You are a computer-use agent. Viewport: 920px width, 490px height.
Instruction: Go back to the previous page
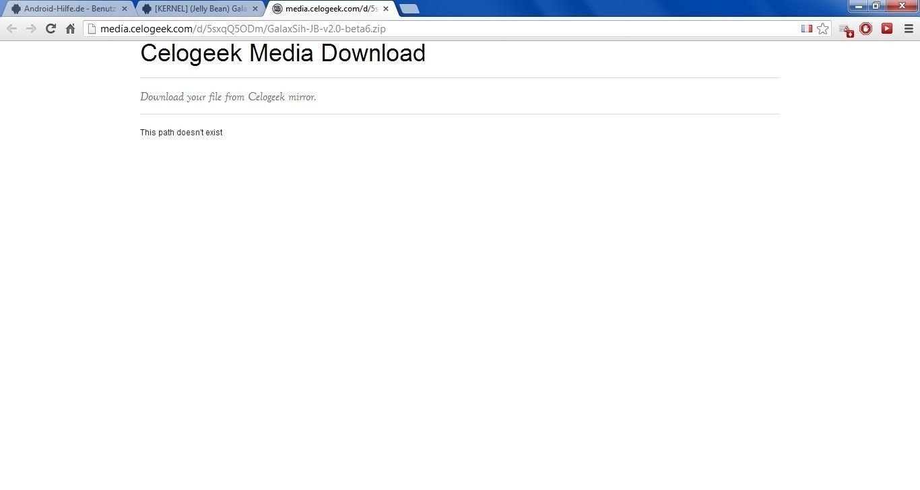click(11, 28)
